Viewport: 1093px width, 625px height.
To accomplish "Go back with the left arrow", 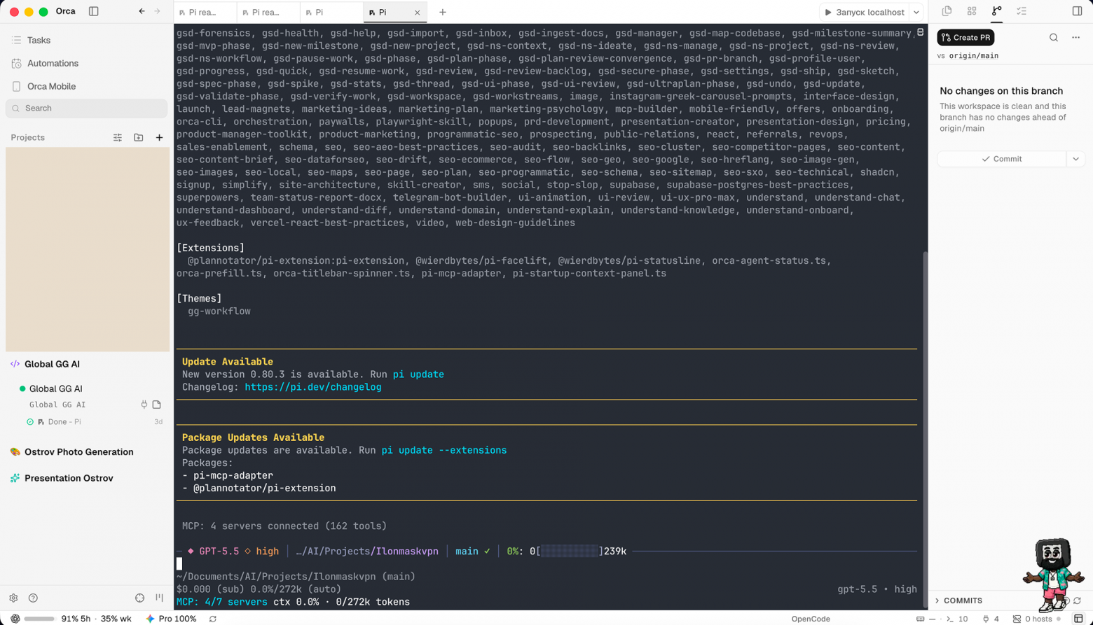I will (x=142, y=11).
